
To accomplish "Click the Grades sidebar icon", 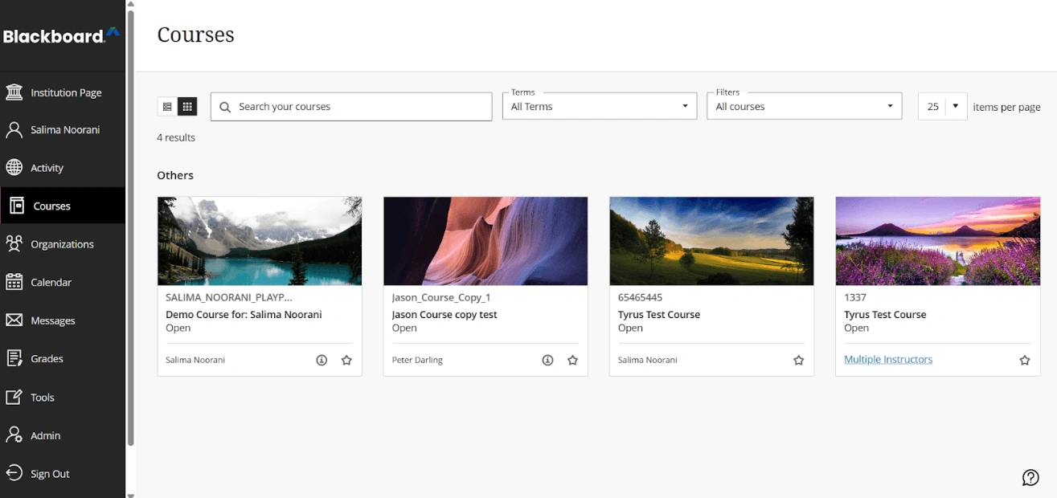I will pos(14,358).
